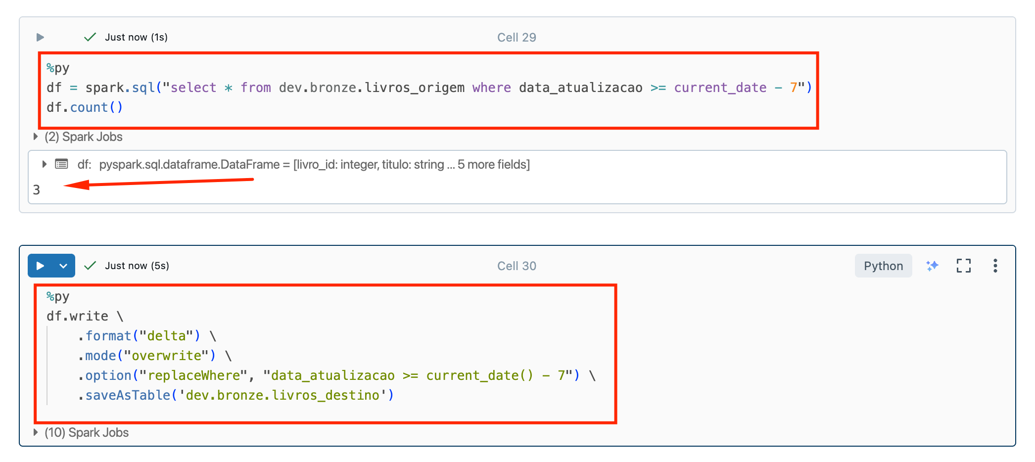
Task: Click the saveAsTable line in Cell 30
Action: click(x=236, y=395)
